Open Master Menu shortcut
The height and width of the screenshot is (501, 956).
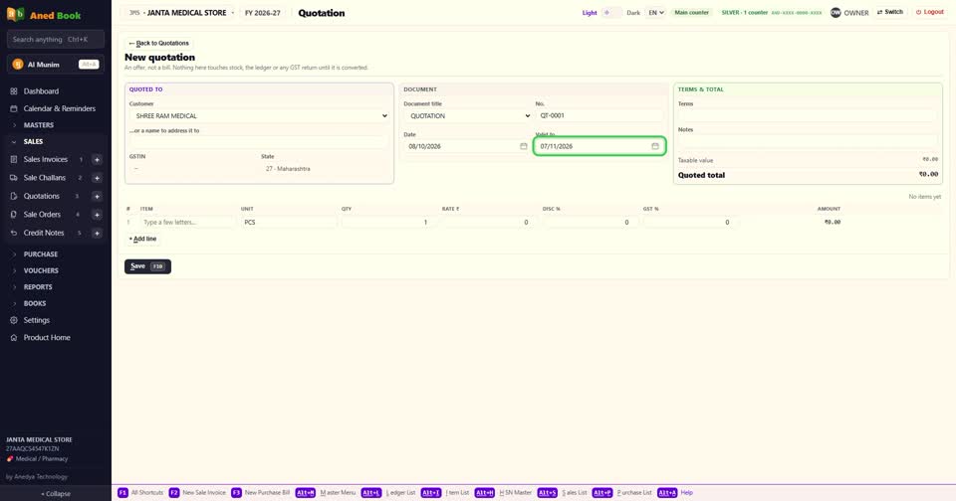pos(326,492)
